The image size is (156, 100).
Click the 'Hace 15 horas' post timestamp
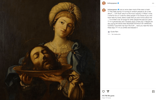click(x=106, y=98)
